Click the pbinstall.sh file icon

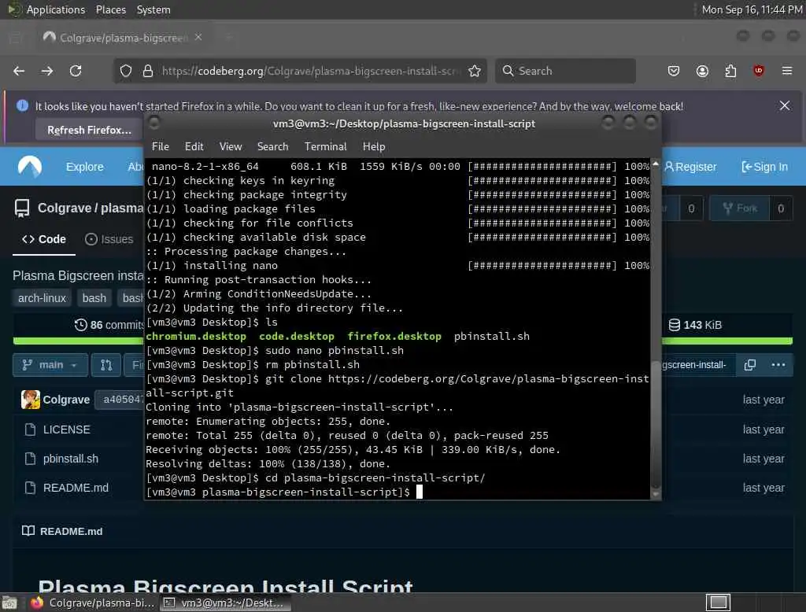pyautogui.click(x=31, y=459)
